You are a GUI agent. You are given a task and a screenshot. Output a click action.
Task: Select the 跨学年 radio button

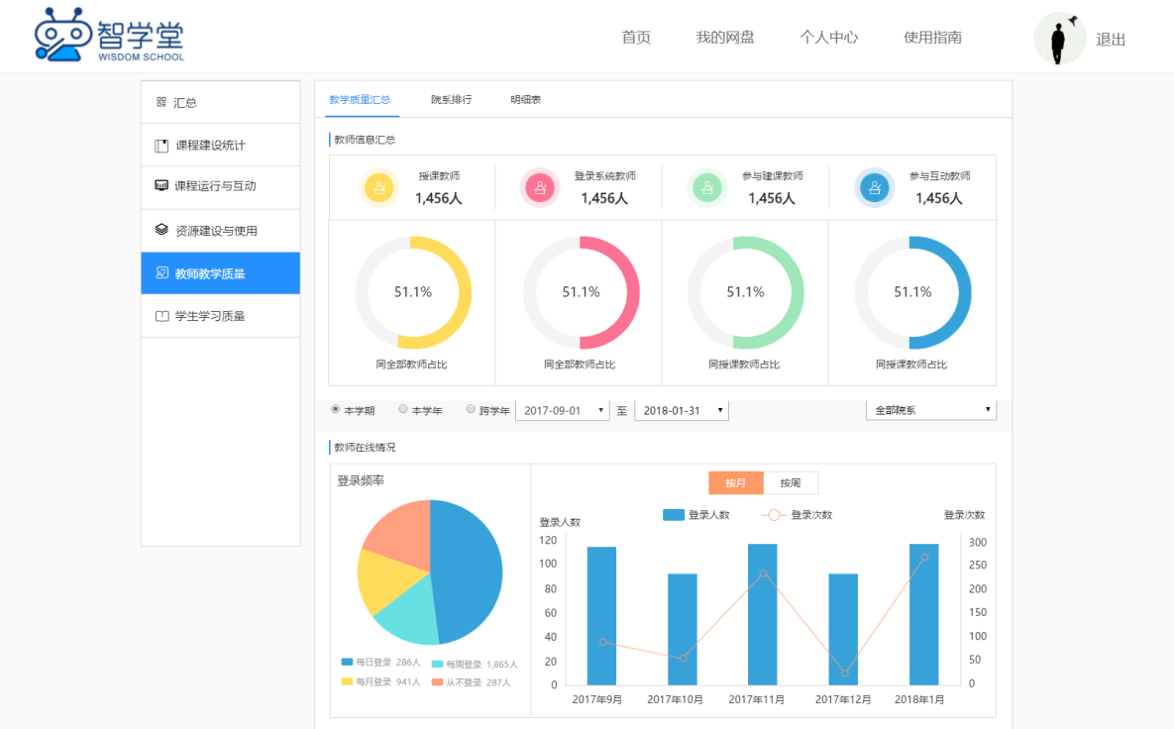[471, 409]
